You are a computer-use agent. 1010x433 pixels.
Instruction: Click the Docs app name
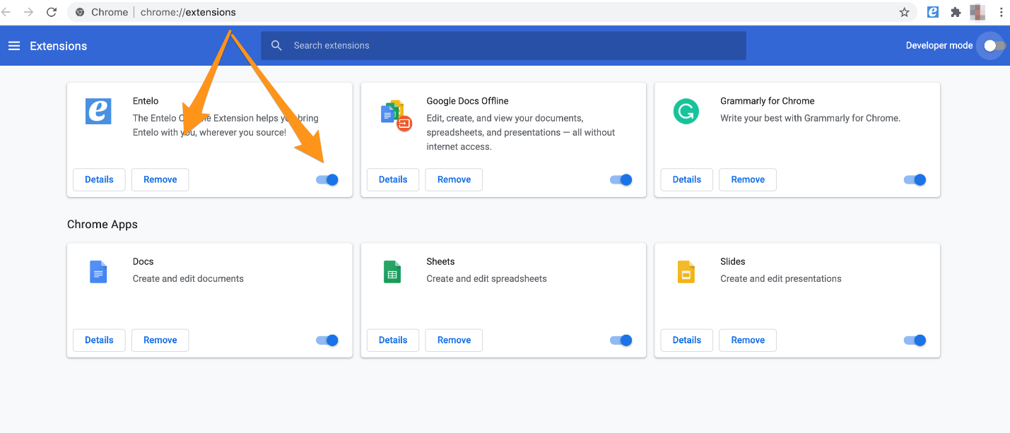pyautogui.click(x=143, y=261)
